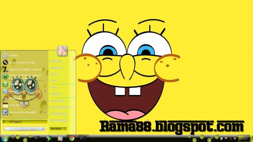Click the green globe taskbar icon
This screenshot has width=253, height=142.
pyautogui.click(x=49, y=138)
